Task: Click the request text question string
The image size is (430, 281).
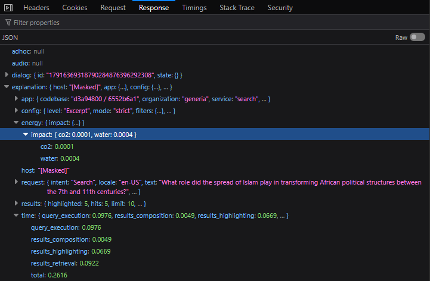Action: [235, 187]
